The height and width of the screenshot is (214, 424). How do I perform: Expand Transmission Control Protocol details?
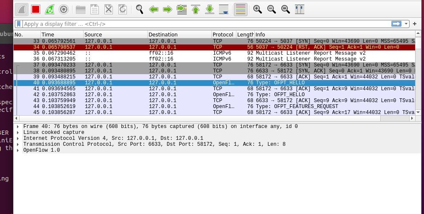coord(18,144)
